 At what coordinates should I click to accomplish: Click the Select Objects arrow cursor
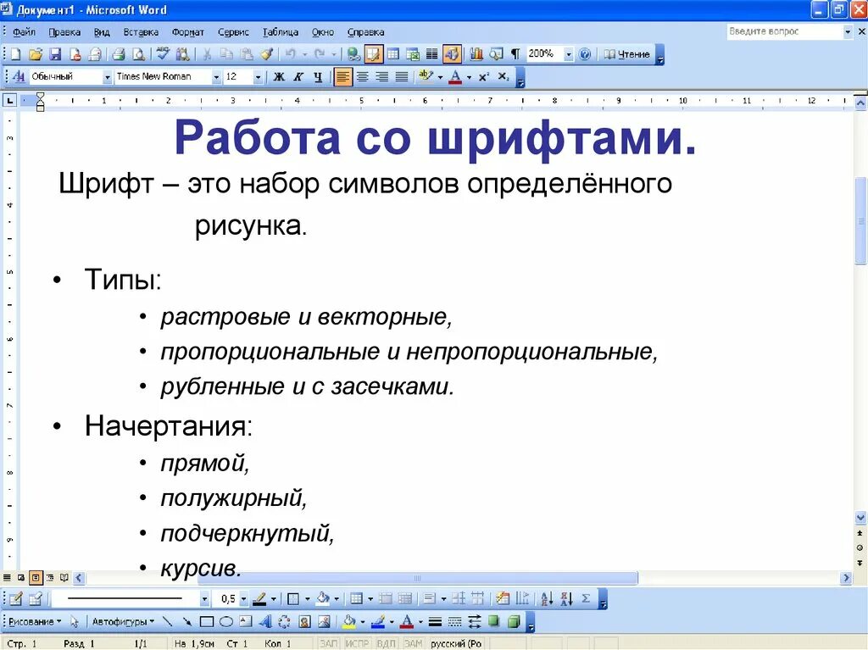[x=75, y=622]
